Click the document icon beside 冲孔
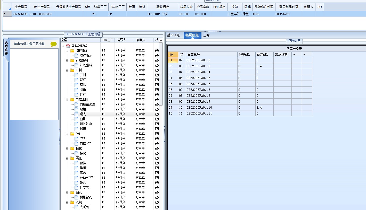 pos(76,138)
